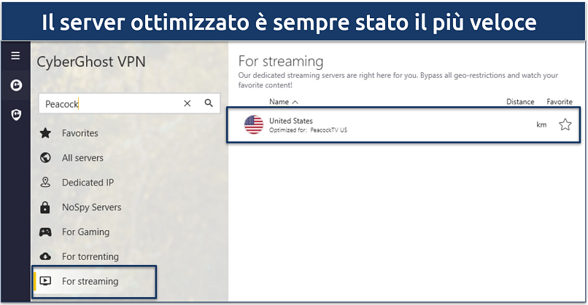
Task: Click the Favorites star icon
Action: tap(45, 133)
